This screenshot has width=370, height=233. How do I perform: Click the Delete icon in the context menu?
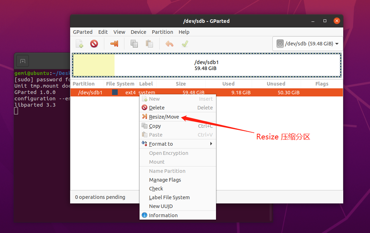pos(144,107)
